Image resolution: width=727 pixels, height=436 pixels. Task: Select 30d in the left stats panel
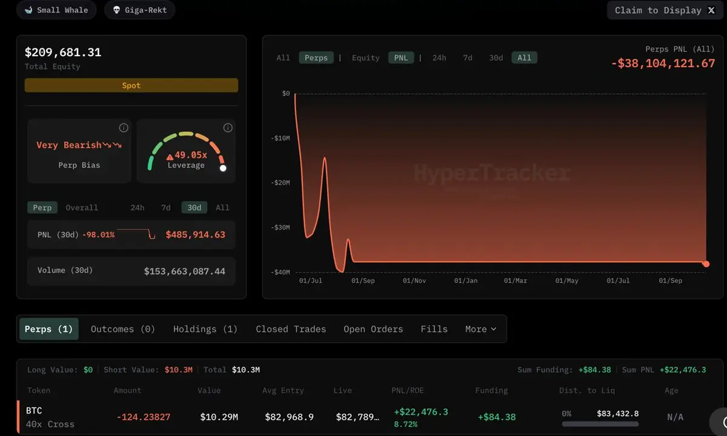pyautogui.click(x=194, y=208)
